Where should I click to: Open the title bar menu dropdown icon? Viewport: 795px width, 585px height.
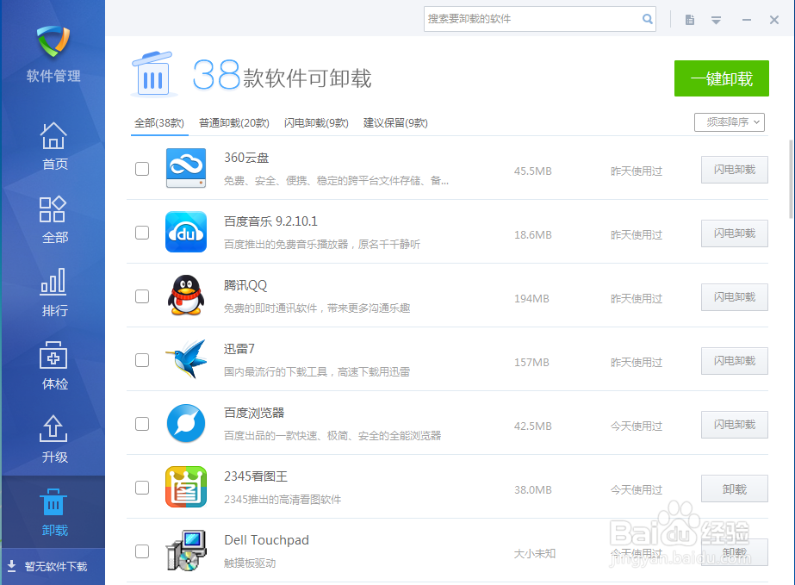tap(716, 21)
